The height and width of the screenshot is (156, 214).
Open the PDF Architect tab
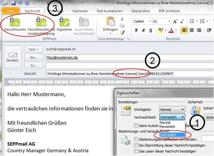[x=169, y=11]
